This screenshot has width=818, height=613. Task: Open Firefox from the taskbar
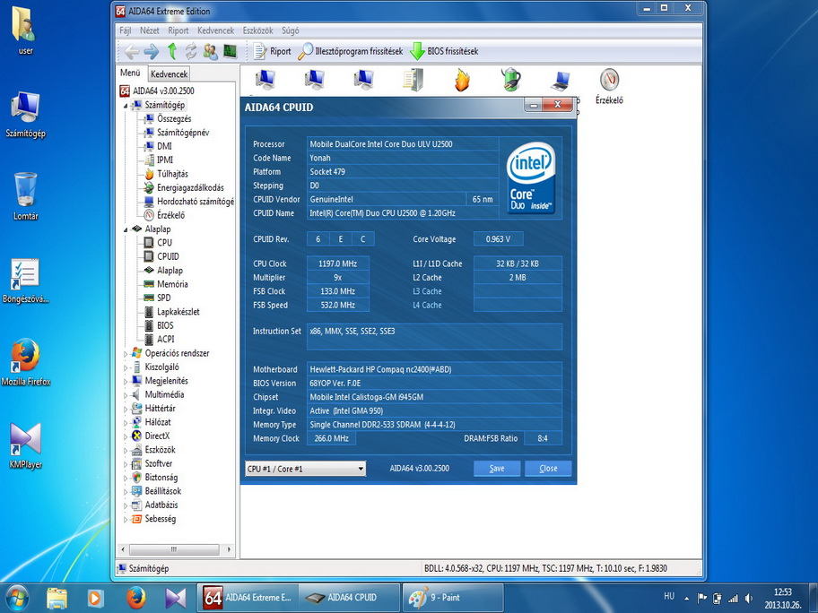(x=136, y=598)
